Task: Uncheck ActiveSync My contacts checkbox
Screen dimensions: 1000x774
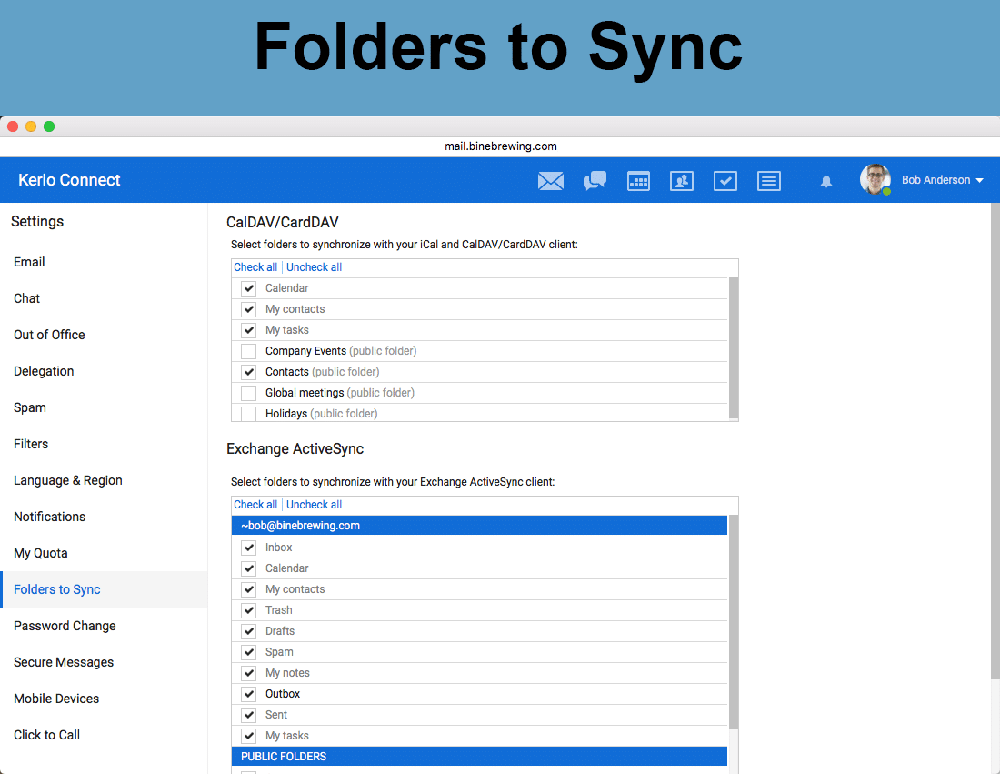Action: pos(249,589)
